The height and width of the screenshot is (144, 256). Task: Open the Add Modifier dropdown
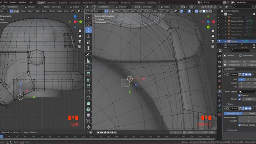click(240, 69)
